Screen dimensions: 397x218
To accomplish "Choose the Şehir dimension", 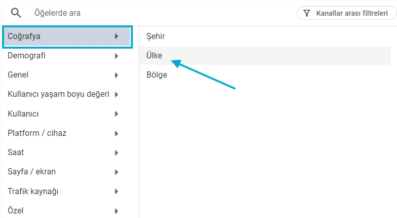I will [156, 37].
